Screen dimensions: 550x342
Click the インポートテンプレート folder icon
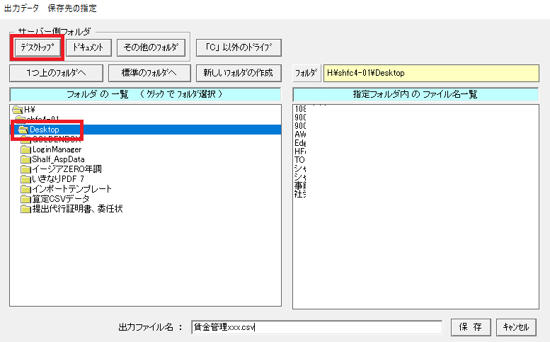[x=25, y=189]
